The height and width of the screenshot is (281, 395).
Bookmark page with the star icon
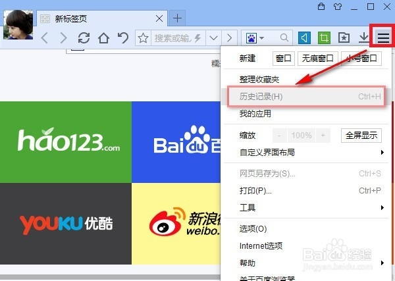[x=143, y=38]
